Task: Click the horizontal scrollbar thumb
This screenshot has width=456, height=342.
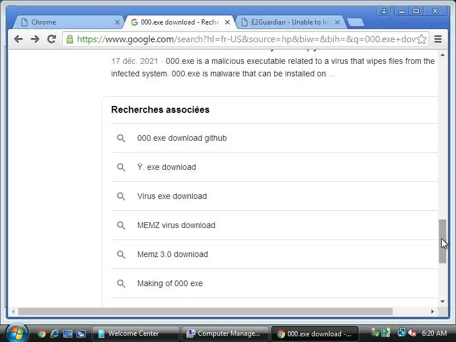Action: (205, 311)
